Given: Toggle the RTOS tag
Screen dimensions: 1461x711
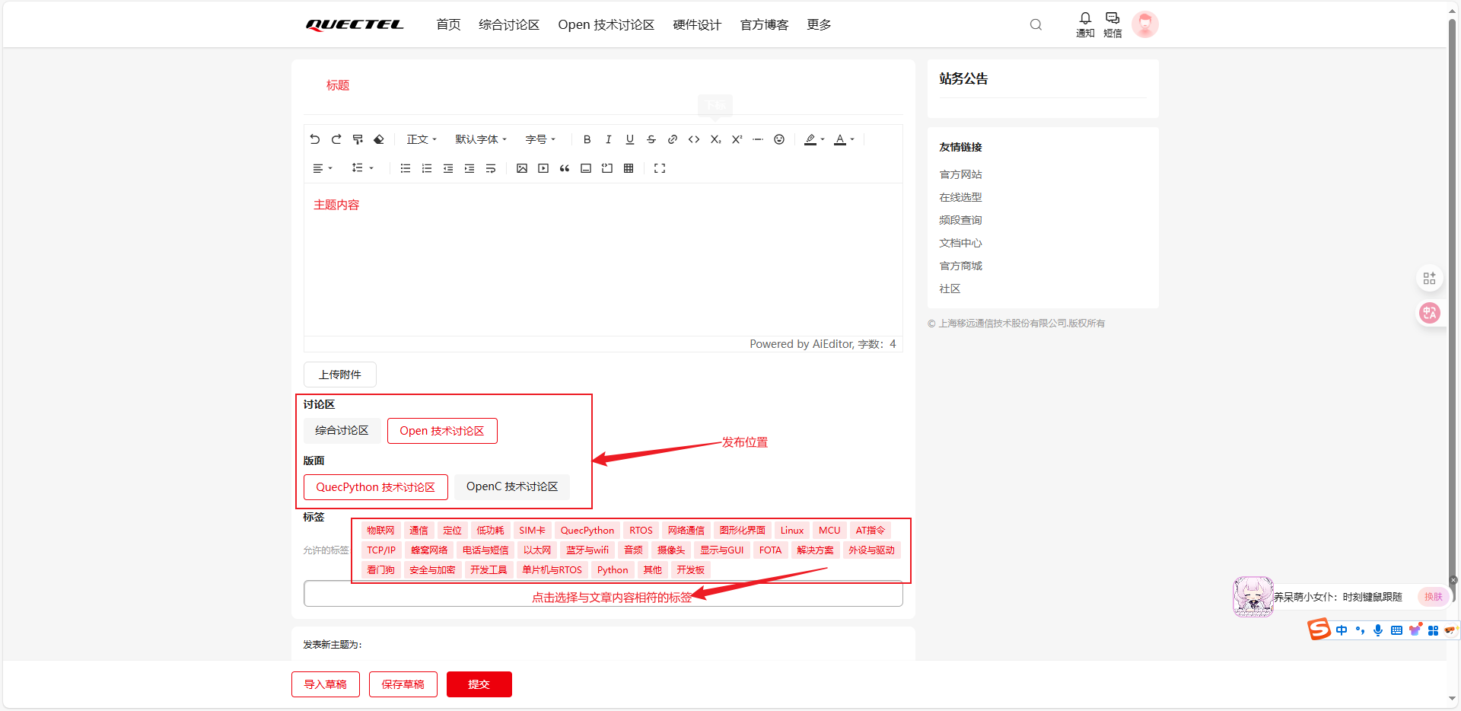Looking at the screenshot, I should click(641, 531).
